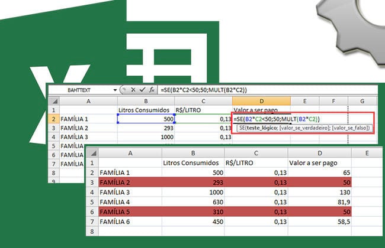
Task: Click cell 'FAMÍLIA 1' in upper sheet
Action: tap(88, 119)
